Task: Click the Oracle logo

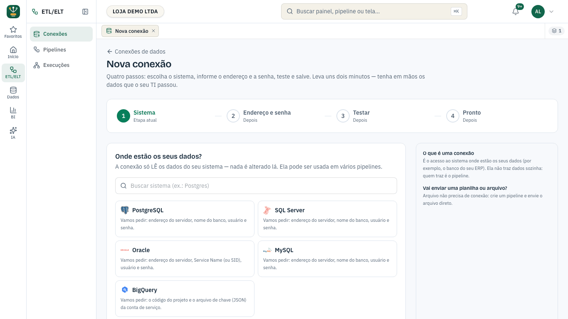Action: [x=125, y=250]
